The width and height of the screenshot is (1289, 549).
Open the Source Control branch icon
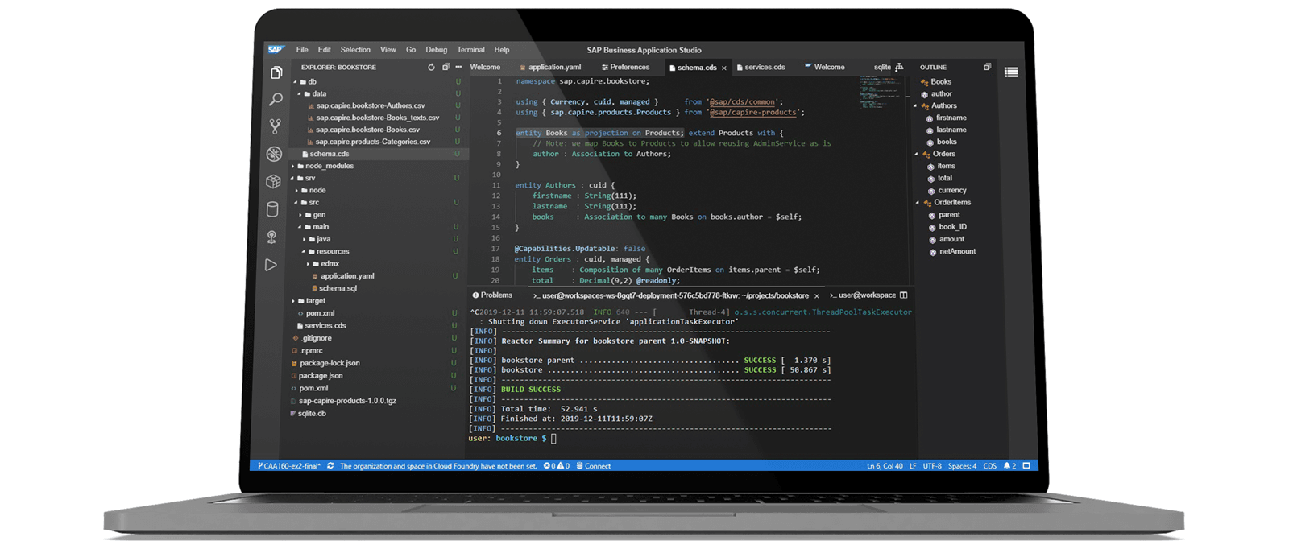pyautogui.click(x=275, y=126)
